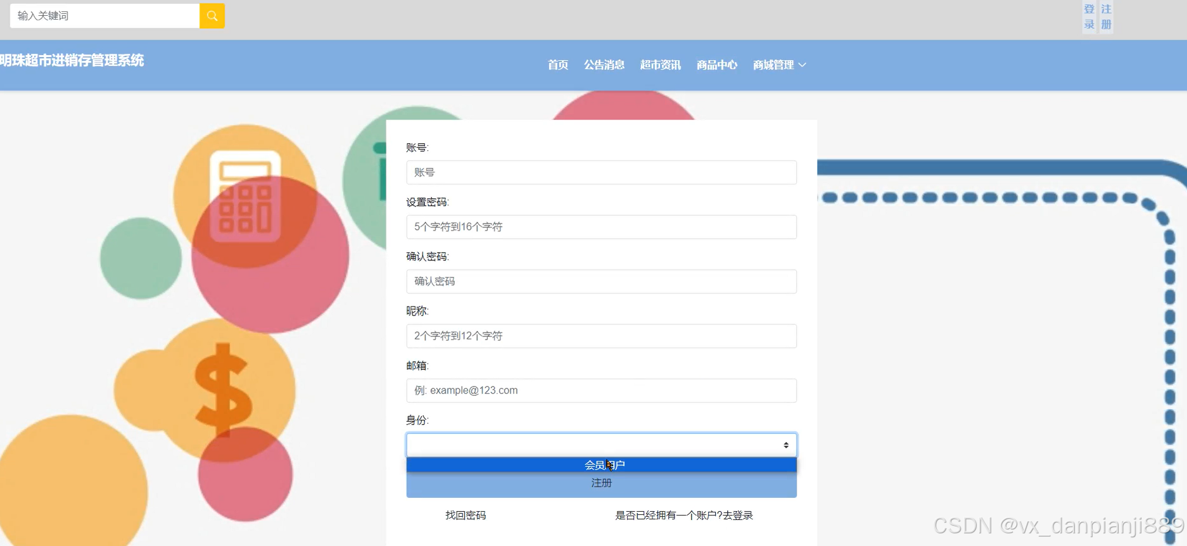This screenshot has height=546, width=1187.
Task: Focus the keyword search input box
Action: [105, 16]
